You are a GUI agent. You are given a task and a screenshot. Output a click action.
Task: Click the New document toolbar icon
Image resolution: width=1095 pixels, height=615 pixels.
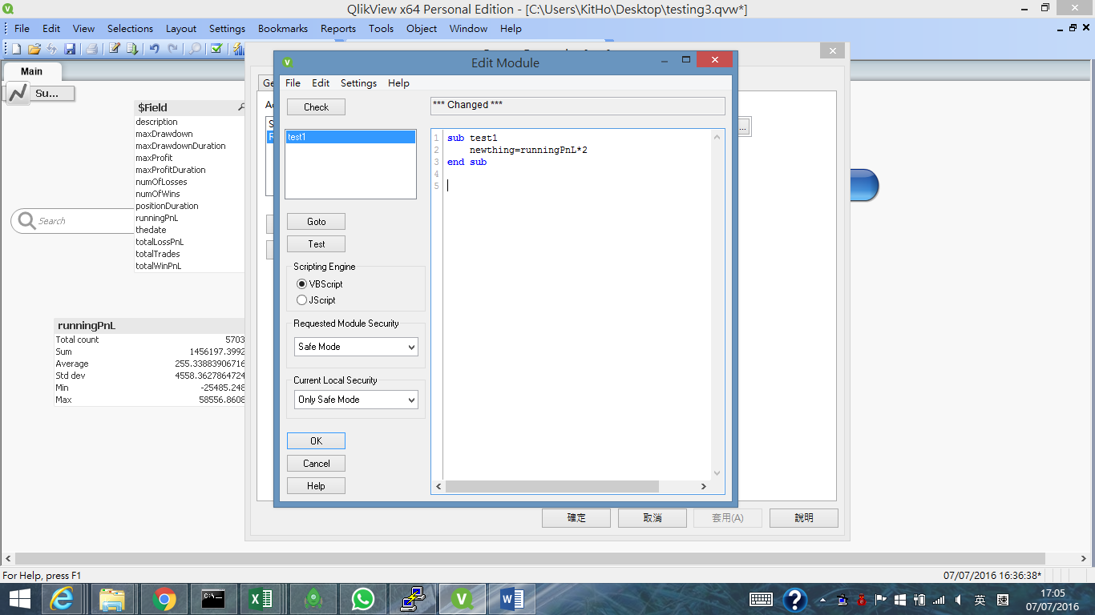(x=16, y=49)
